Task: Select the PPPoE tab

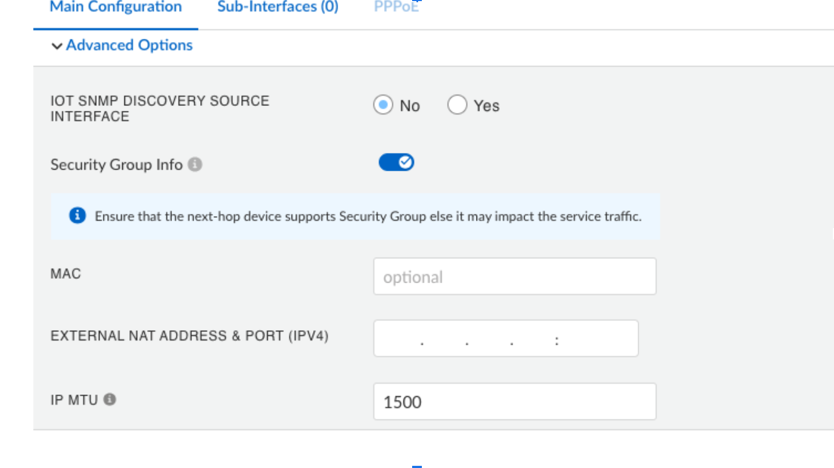Action: 396,8
